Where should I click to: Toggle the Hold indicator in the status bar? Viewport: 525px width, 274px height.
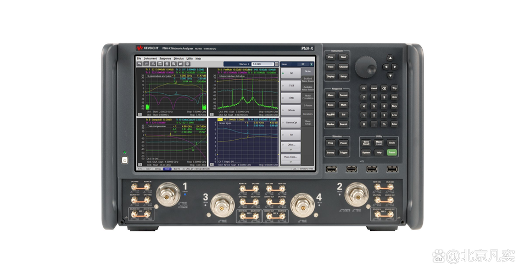pyautogui.click(x=167, y=169)
